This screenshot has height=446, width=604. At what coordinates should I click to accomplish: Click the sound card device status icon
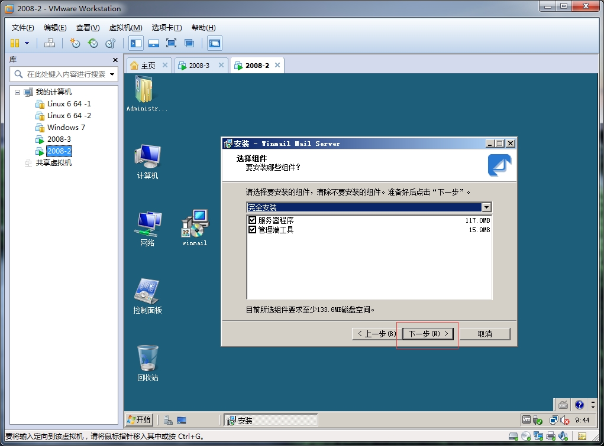[563, 437]
